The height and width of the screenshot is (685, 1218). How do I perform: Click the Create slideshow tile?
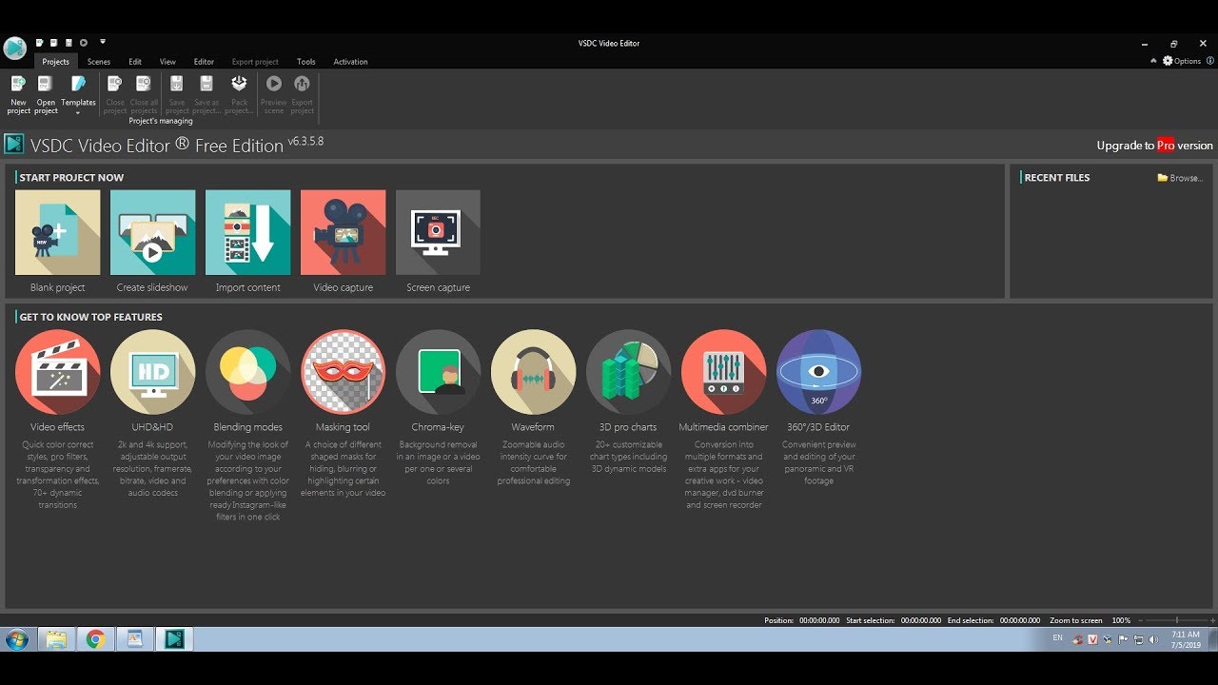(x=152, y=232)
